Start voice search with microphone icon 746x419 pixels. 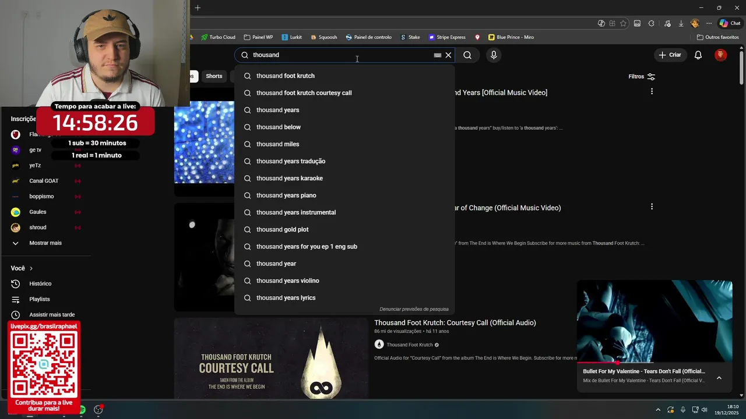pyautogui.click(x=494, y=55)
